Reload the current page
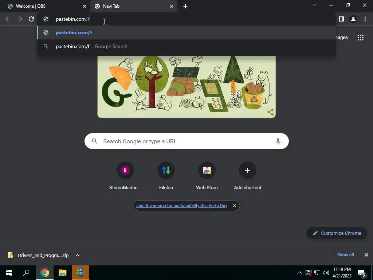The height and width of the screenshot is (280, 373). pyautogui.click(x=31, y=19)
